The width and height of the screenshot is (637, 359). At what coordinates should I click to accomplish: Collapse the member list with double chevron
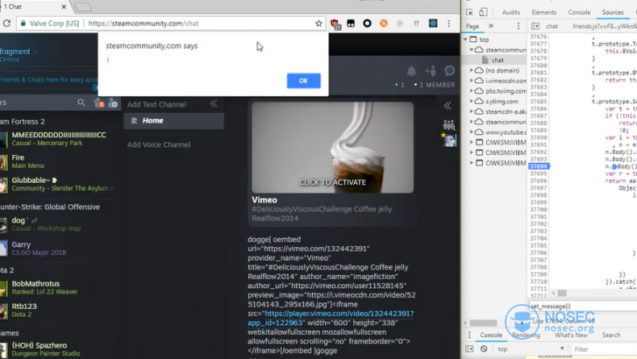448,106
